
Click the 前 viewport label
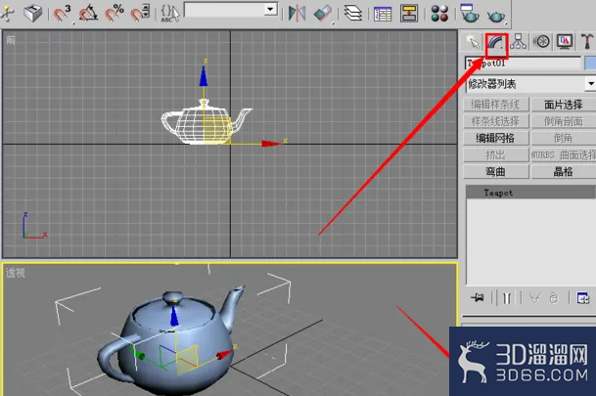(11, 39)
